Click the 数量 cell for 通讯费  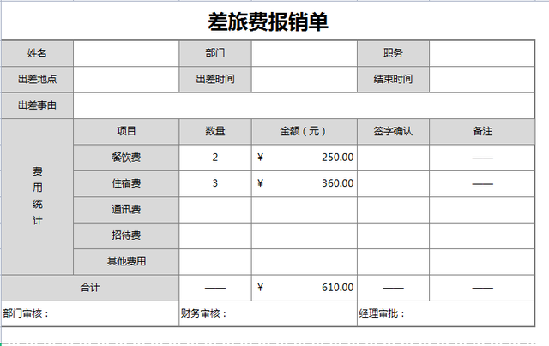click(215, 210)
